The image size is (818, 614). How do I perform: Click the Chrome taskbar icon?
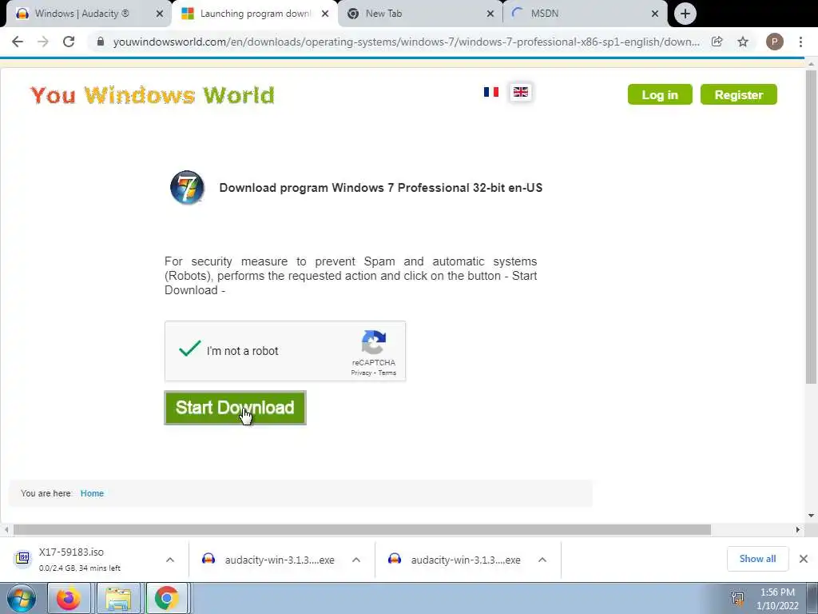tap(166, 598)
